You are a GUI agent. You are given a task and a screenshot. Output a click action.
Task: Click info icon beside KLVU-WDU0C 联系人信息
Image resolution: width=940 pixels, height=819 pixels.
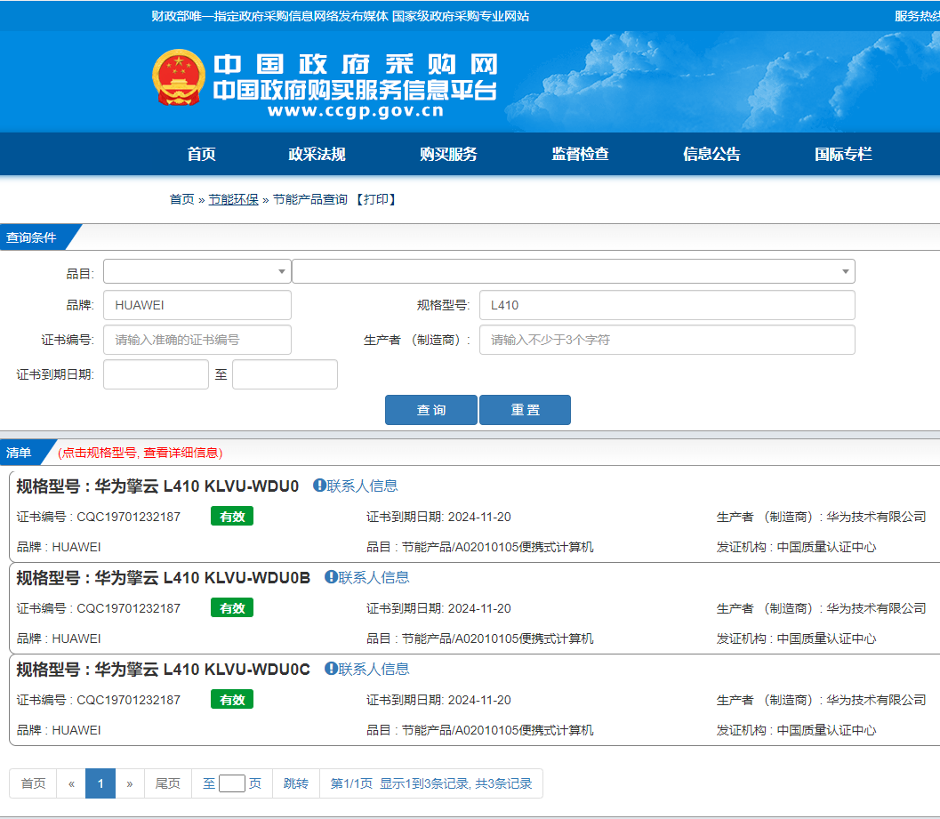[331, 669]
